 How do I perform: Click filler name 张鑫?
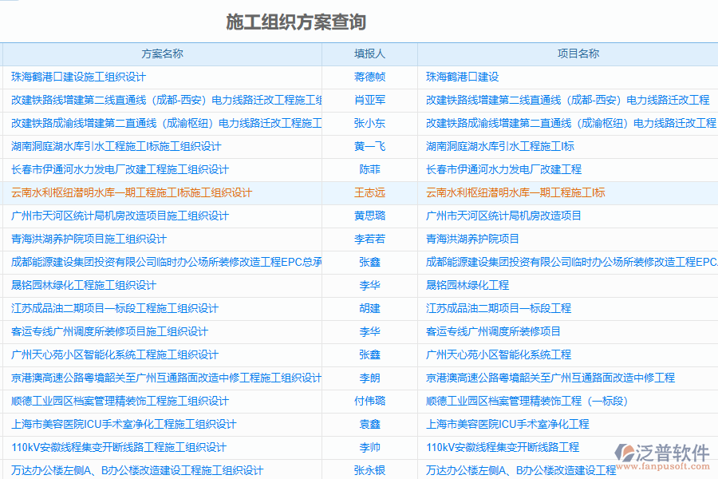369,262
